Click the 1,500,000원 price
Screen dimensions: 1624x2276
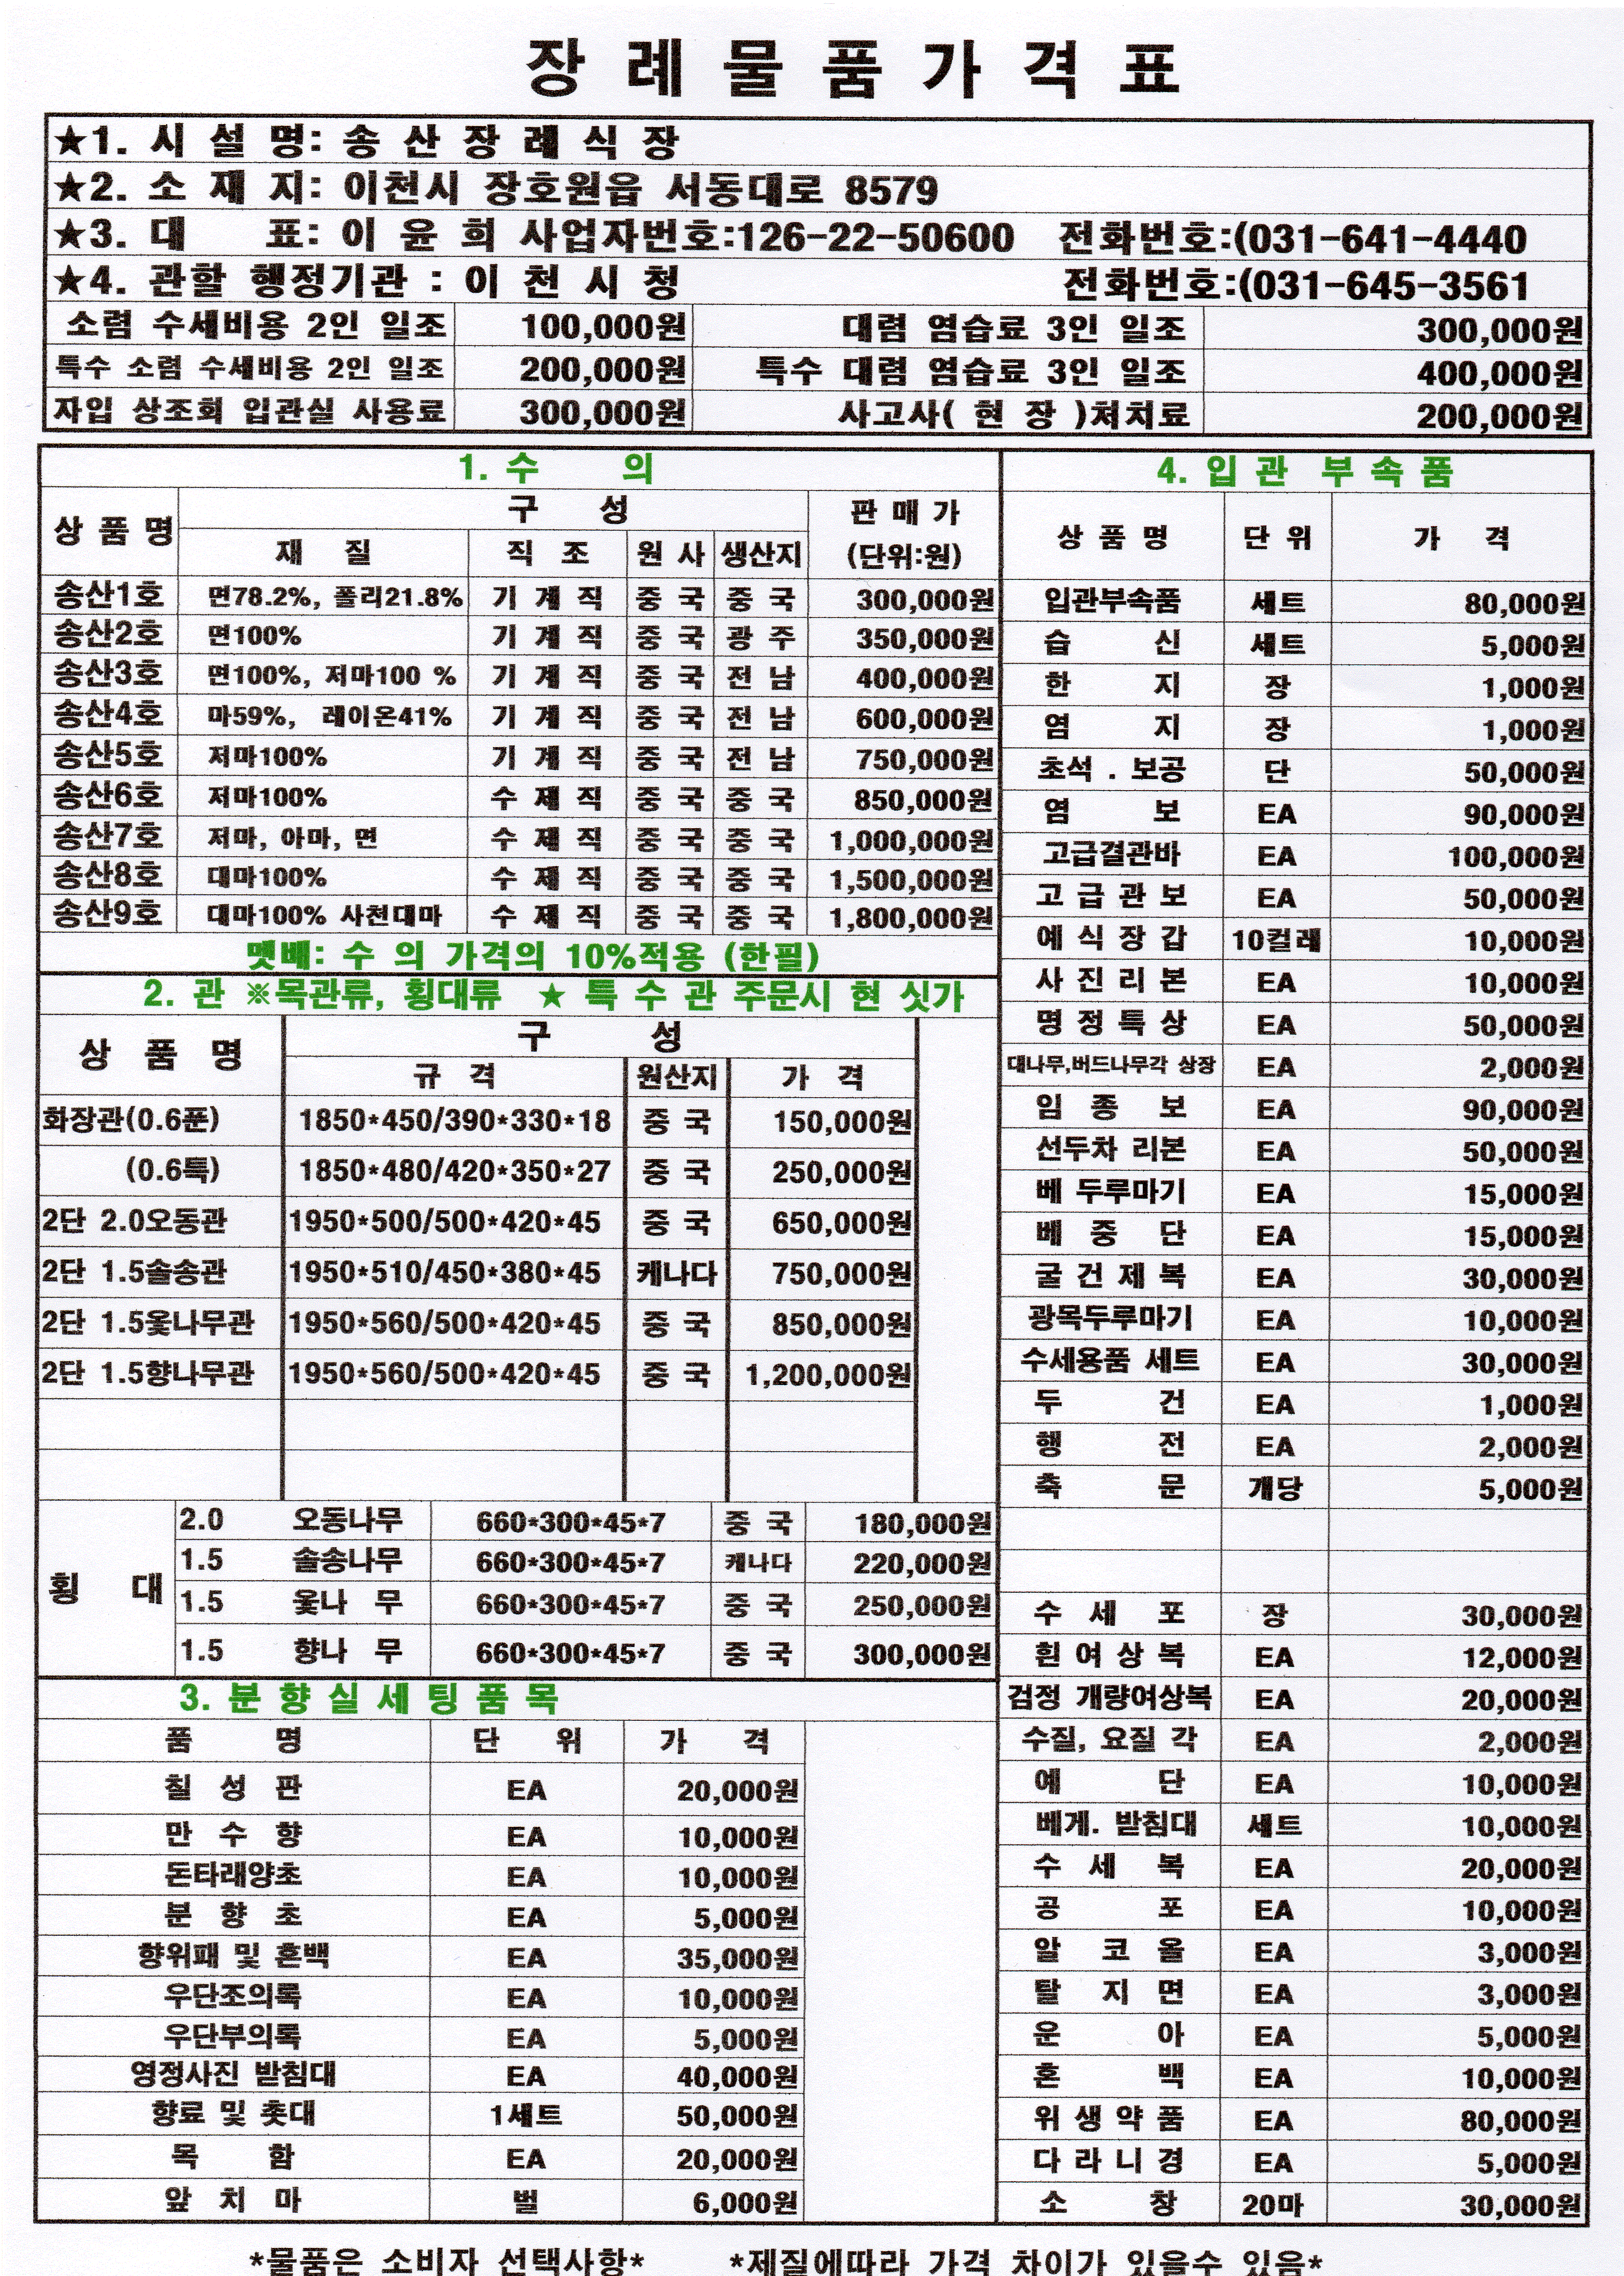pyautogui.click(x=911, y=879)
